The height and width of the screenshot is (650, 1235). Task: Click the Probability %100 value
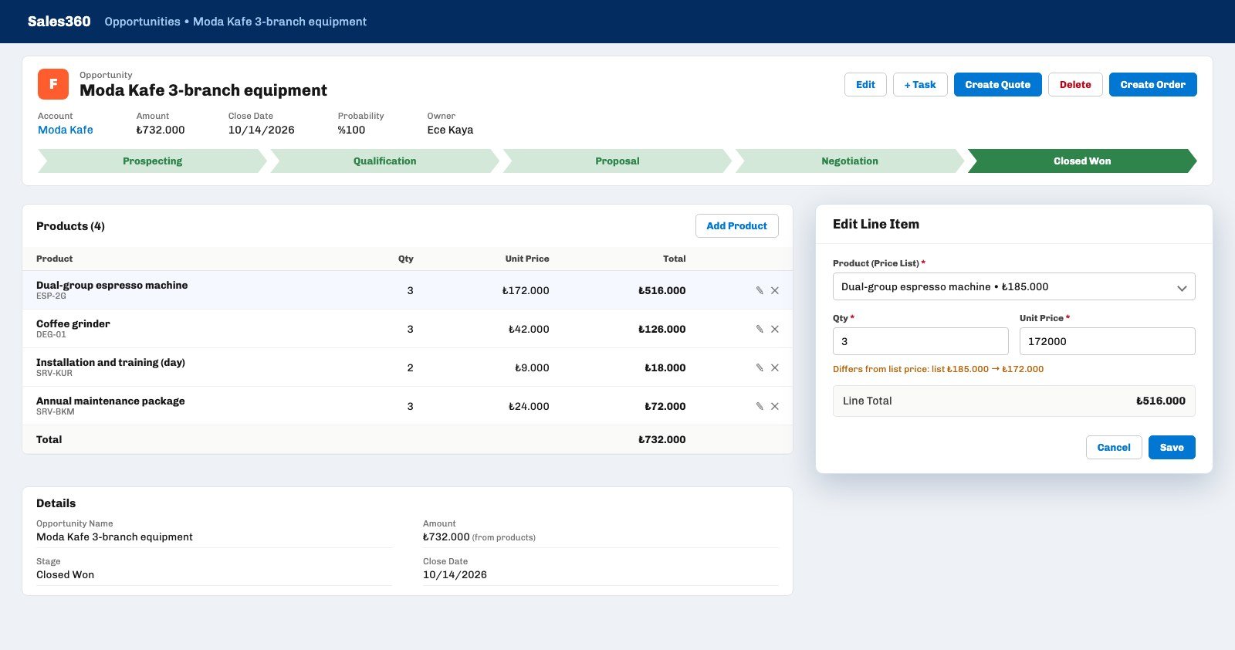pyautogui.click(x=351, y=130)
